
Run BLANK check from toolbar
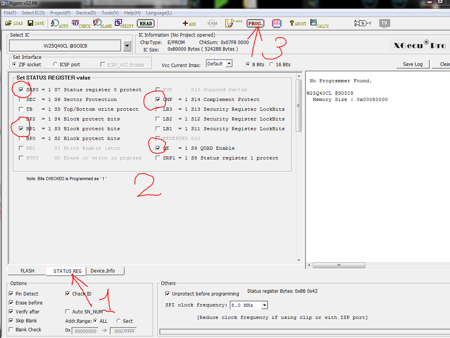103,23
